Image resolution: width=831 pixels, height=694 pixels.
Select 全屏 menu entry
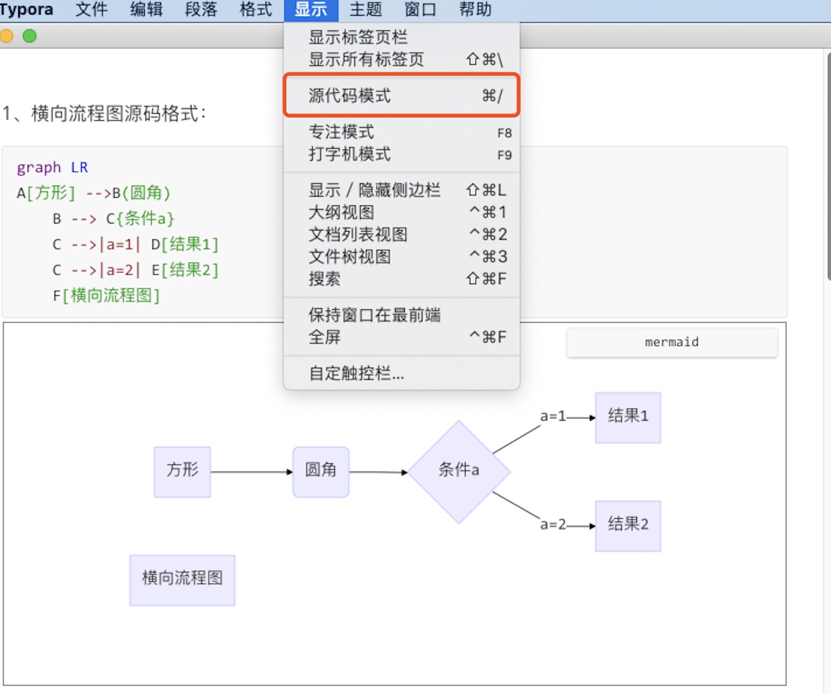[402, 337]
